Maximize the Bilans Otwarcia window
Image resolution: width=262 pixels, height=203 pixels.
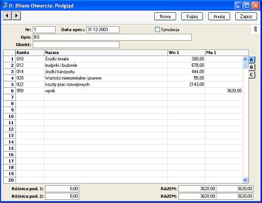click(247, 6)
